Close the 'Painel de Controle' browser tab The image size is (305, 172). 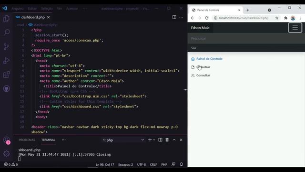pyautogui.click(x=239, y=10)
